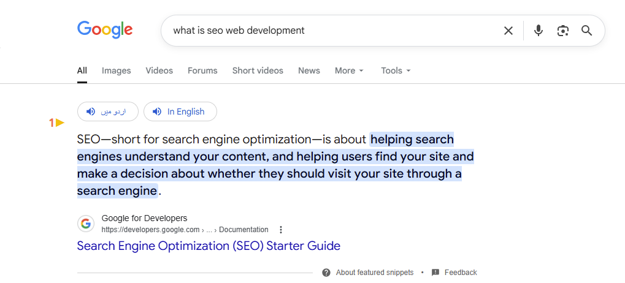Clear the search query with the X icon
Image resolution: width=625 pixels, height=283 pixels.
coord(508,31)
